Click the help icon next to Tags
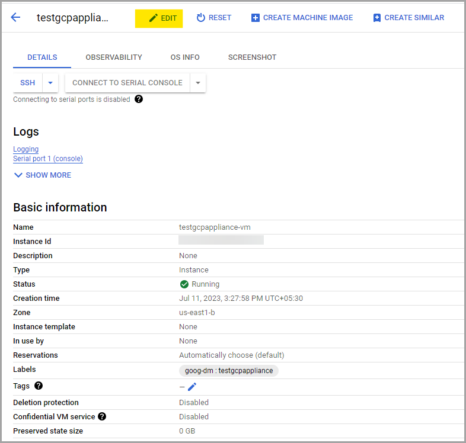Screen dimensions: 466x443 pyautogui.click(x=39, y=386)
